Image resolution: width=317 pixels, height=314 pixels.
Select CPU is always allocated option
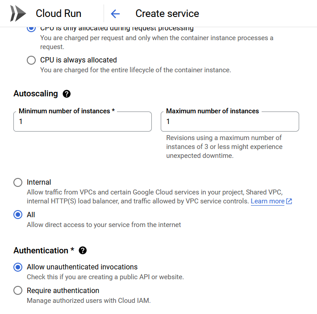click(31, 60)
